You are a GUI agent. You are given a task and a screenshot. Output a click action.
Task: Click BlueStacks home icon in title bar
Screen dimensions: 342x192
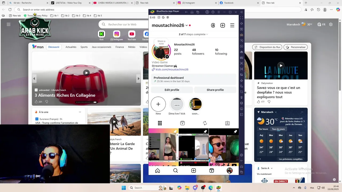[x=192, y=12]
